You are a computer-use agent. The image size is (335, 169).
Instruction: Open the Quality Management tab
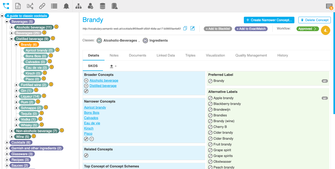click(251, 55)
